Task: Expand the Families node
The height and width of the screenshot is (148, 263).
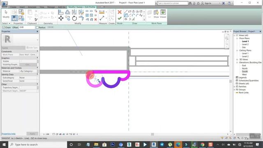Action: click(x=235, y=87)
